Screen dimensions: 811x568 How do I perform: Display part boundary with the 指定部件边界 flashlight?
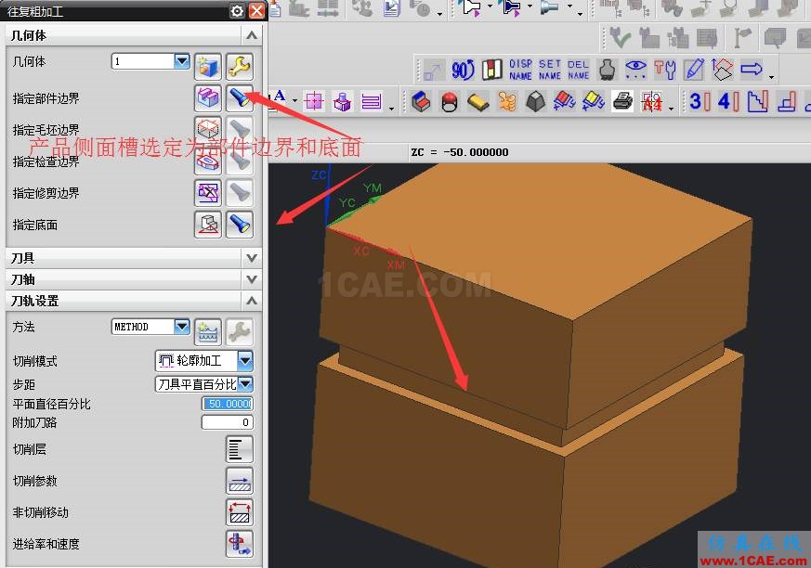click(240, 98)
